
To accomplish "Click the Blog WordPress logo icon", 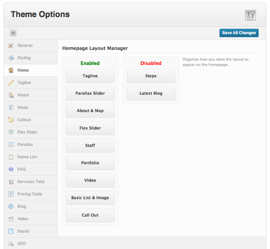I will [11, 206].
